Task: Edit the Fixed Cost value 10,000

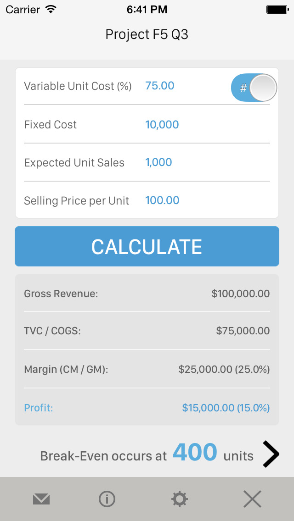Action: pos(162,124)
